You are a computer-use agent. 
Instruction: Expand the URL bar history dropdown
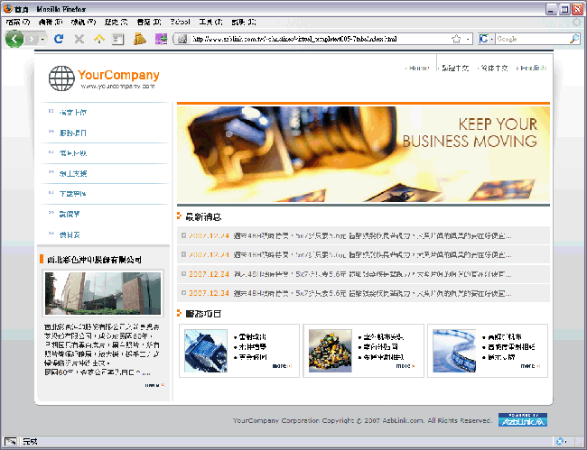pyautogui.click(x=468, y=39)
